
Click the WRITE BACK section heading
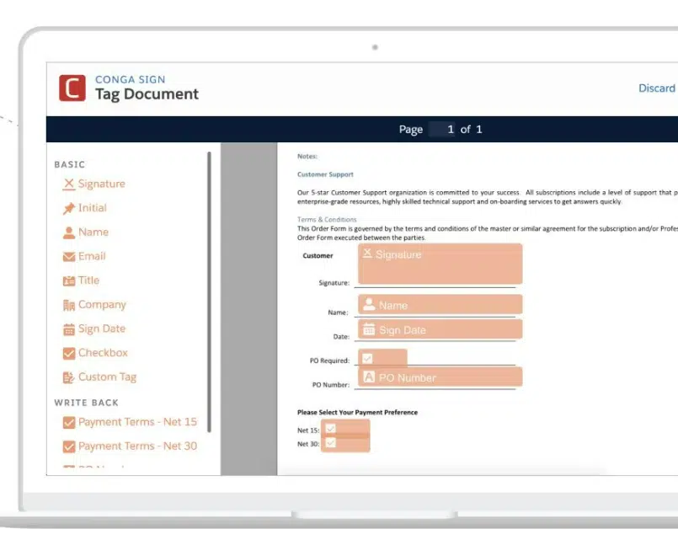[87, 403]
